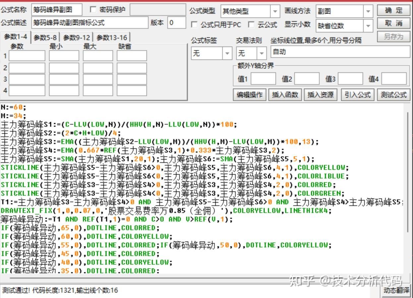Click the 取消 button
The width and height of the screenshot is (413, 298).
393,23
